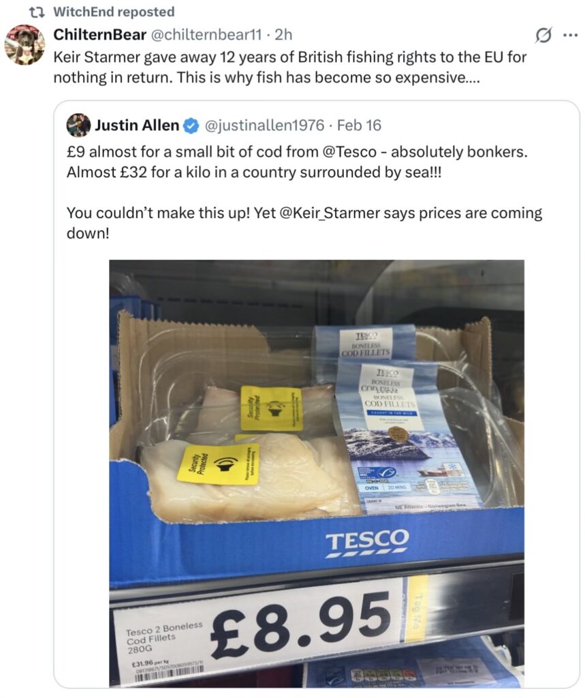The height and width of the screenshot is (698, 585).
Task: Click the blue verified badge
Action: (x=191, y=125)
